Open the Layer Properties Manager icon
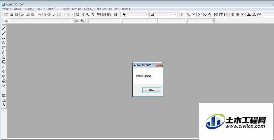 click(x=6, y=21)
